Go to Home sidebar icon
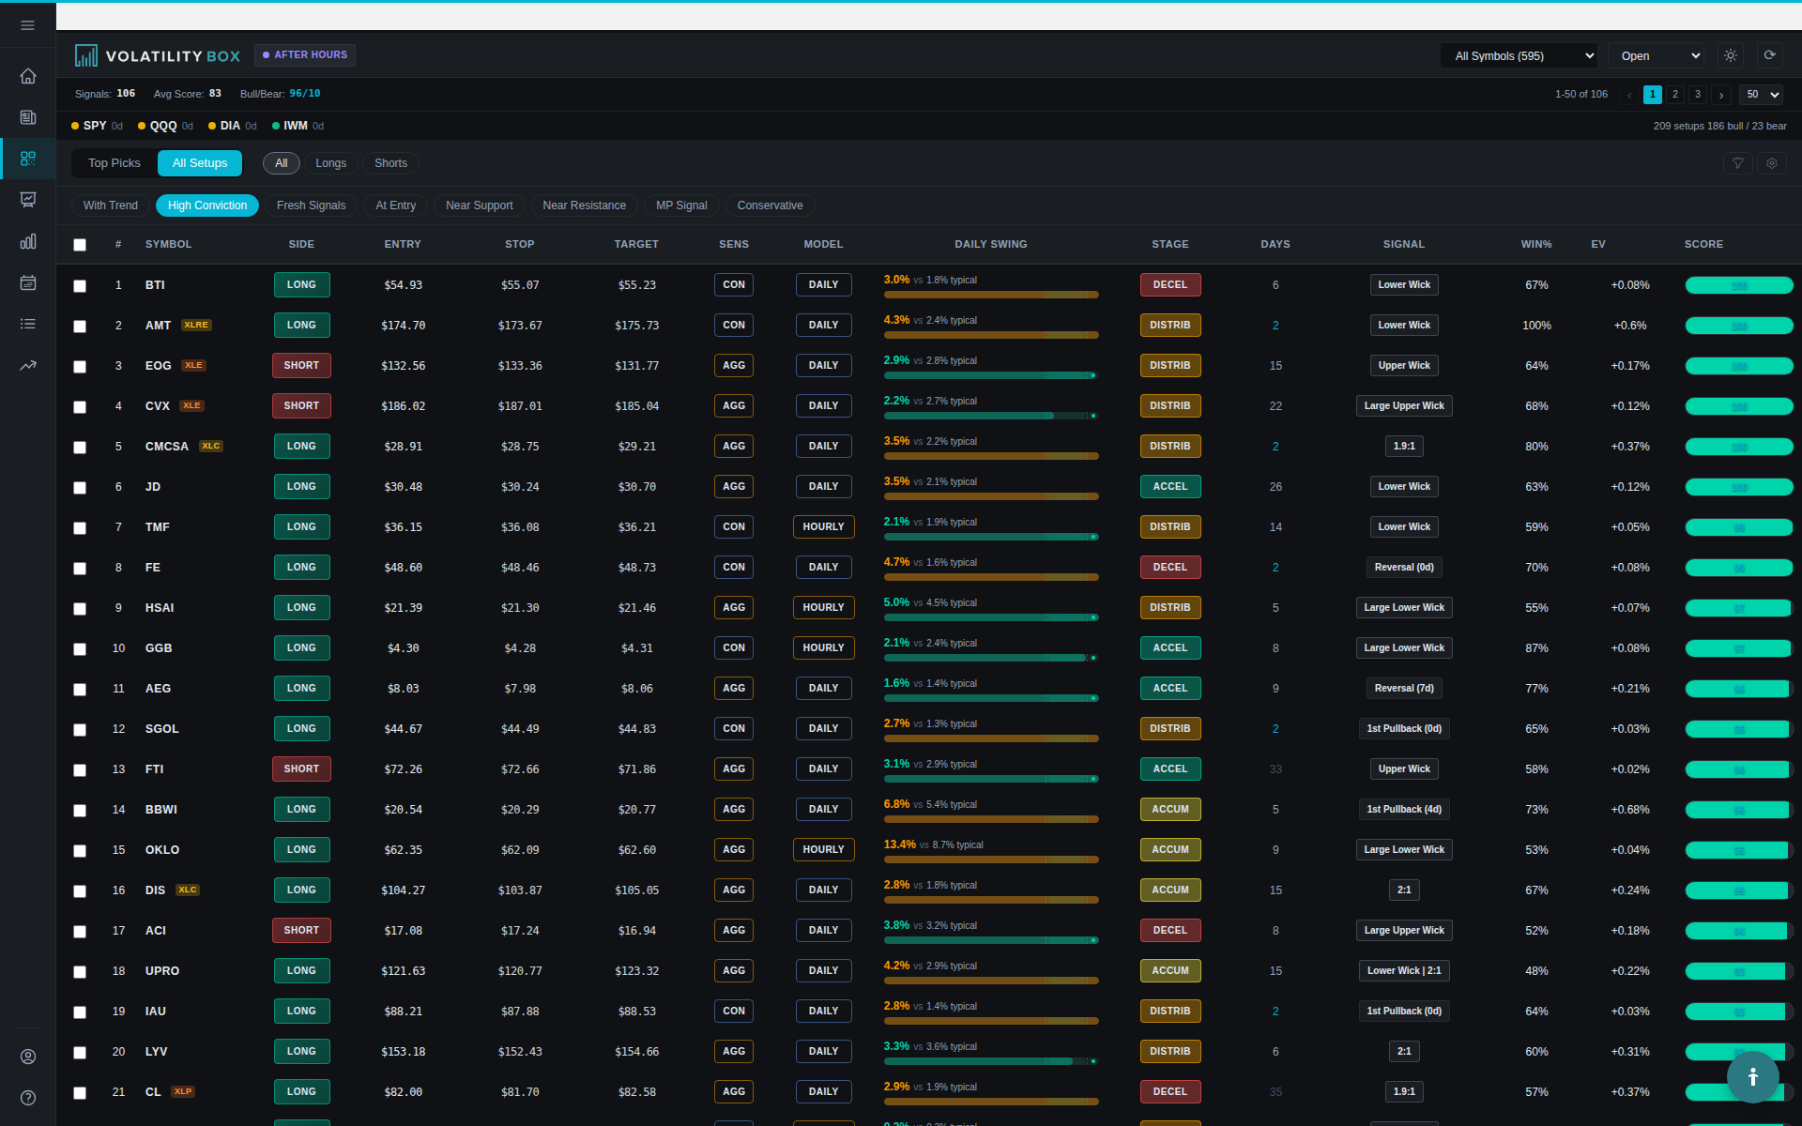Screen dimensions: 1802x1126 point(28,76)
